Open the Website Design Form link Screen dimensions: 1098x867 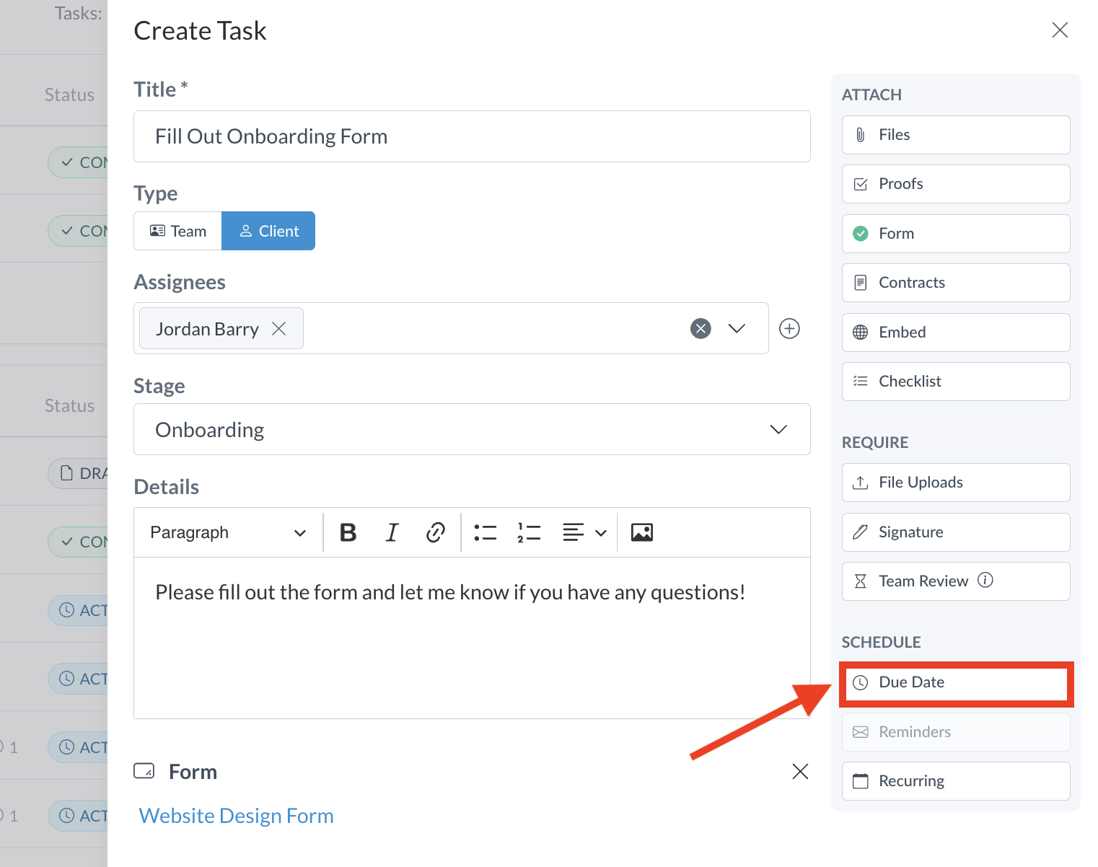pos(236,816)
